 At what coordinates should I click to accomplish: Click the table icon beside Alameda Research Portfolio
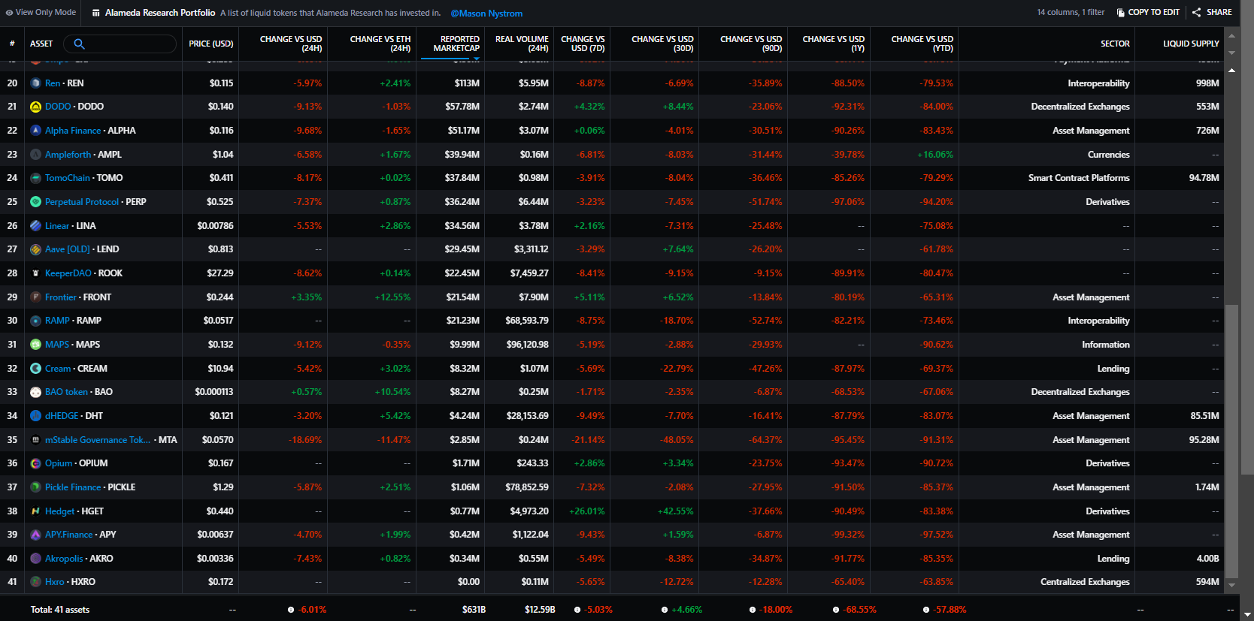[x=96, y=13]
